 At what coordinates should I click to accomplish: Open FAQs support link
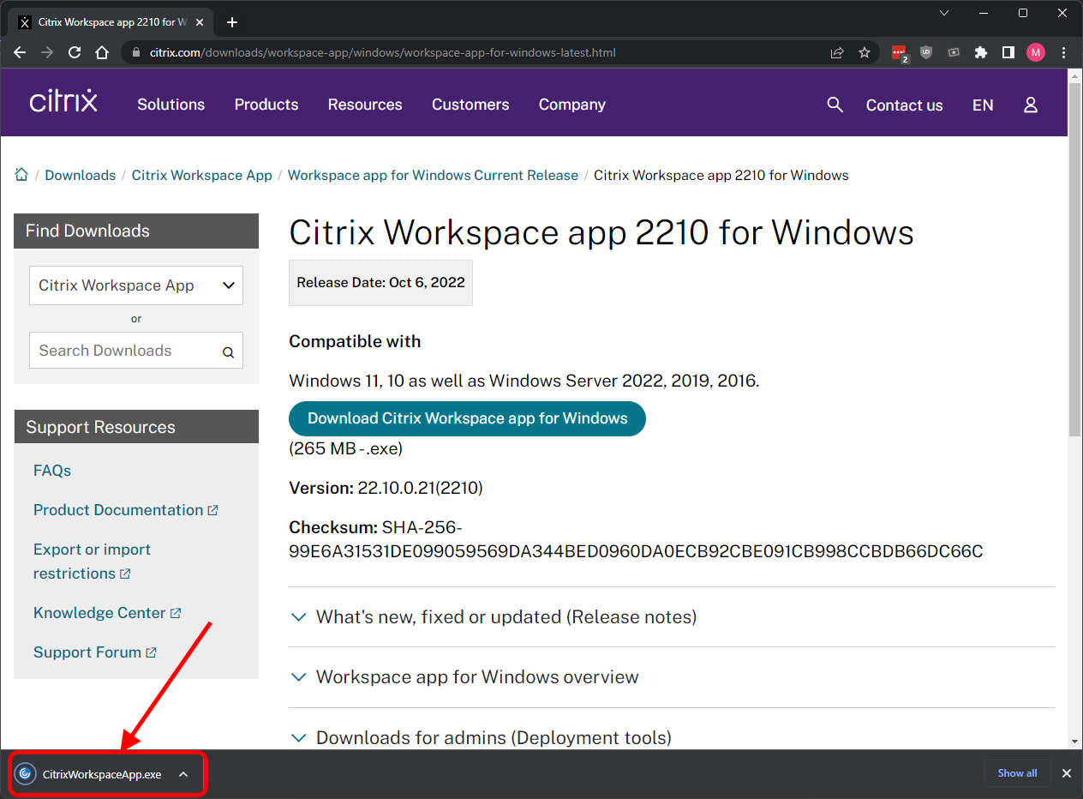point(52,471)
